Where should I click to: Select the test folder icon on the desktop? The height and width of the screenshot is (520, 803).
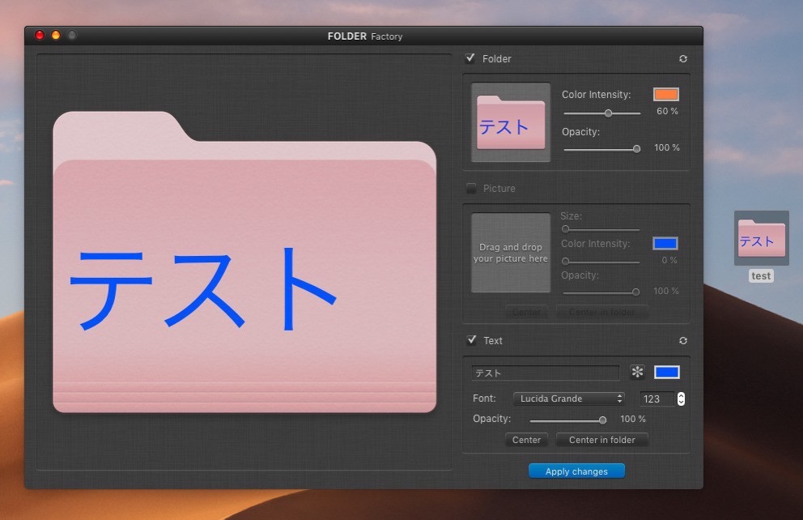tap(761, 238)
